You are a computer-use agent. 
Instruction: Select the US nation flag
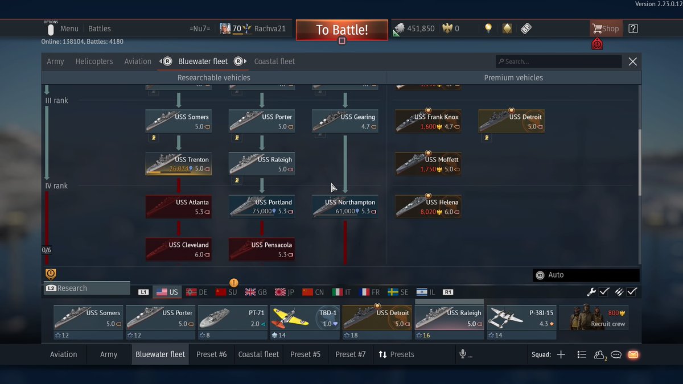coord(167,292)
